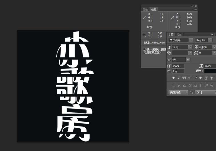Close the Info panel window
The height and width of the screenshot is (151, 216).
click(x=196, y=6)
